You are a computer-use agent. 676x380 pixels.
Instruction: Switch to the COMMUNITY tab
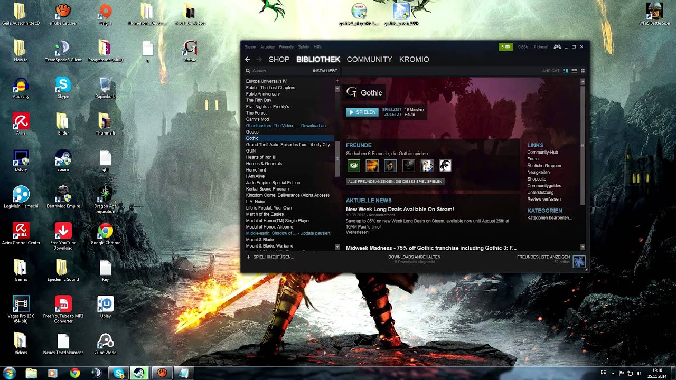pos(369,60)
